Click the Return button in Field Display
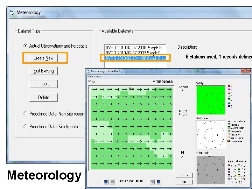The width and height of the screenshot is (252, 189). tap(184, 175)
